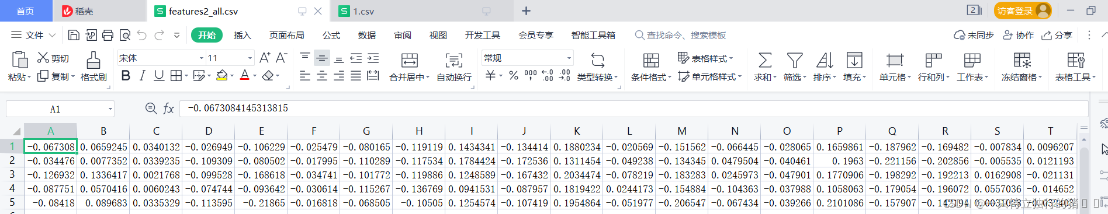Viewport: 1108px width, 214px height.
Task: Decrease decimal places
Action: [x=565, y=76]
